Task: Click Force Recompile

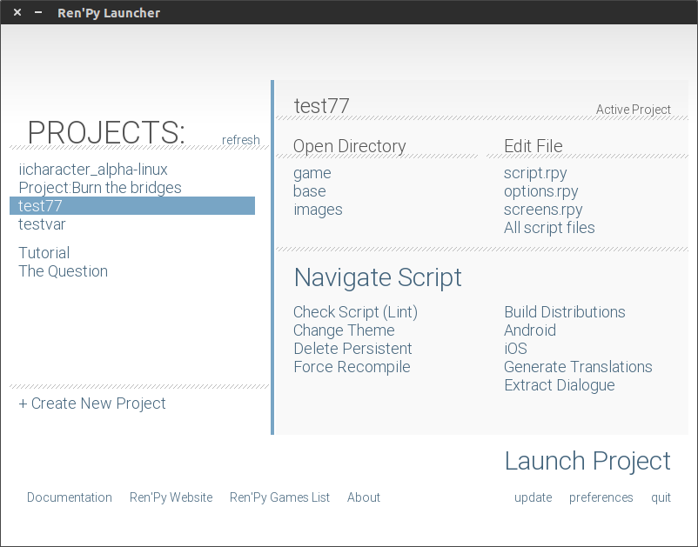Action: [352, 367]
